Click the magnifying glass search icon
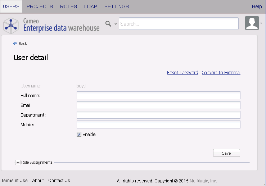The image size is (266, 186). coord(108,24)
